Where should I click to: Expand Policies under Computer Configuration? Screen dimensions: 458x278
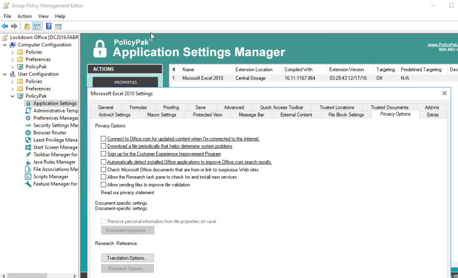pos(12,53)
